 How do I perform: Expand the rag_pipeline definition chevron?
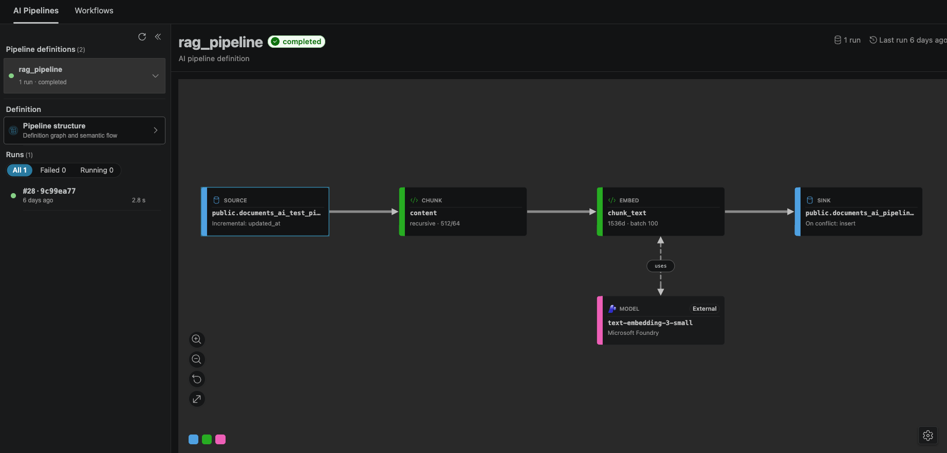[x=155, y=76]
